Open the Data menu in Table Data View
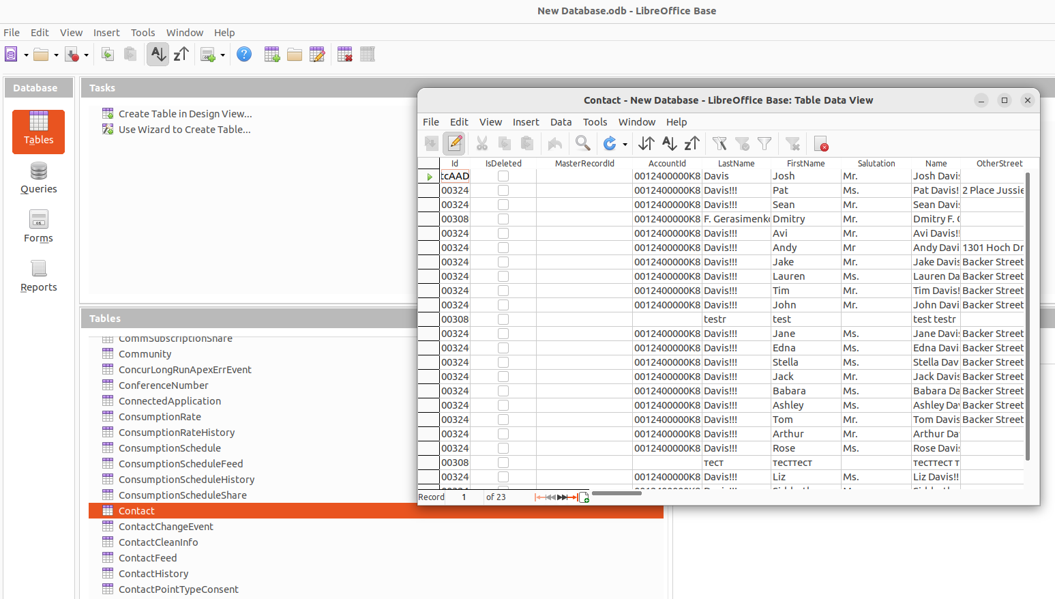 (x=561, y=122)
